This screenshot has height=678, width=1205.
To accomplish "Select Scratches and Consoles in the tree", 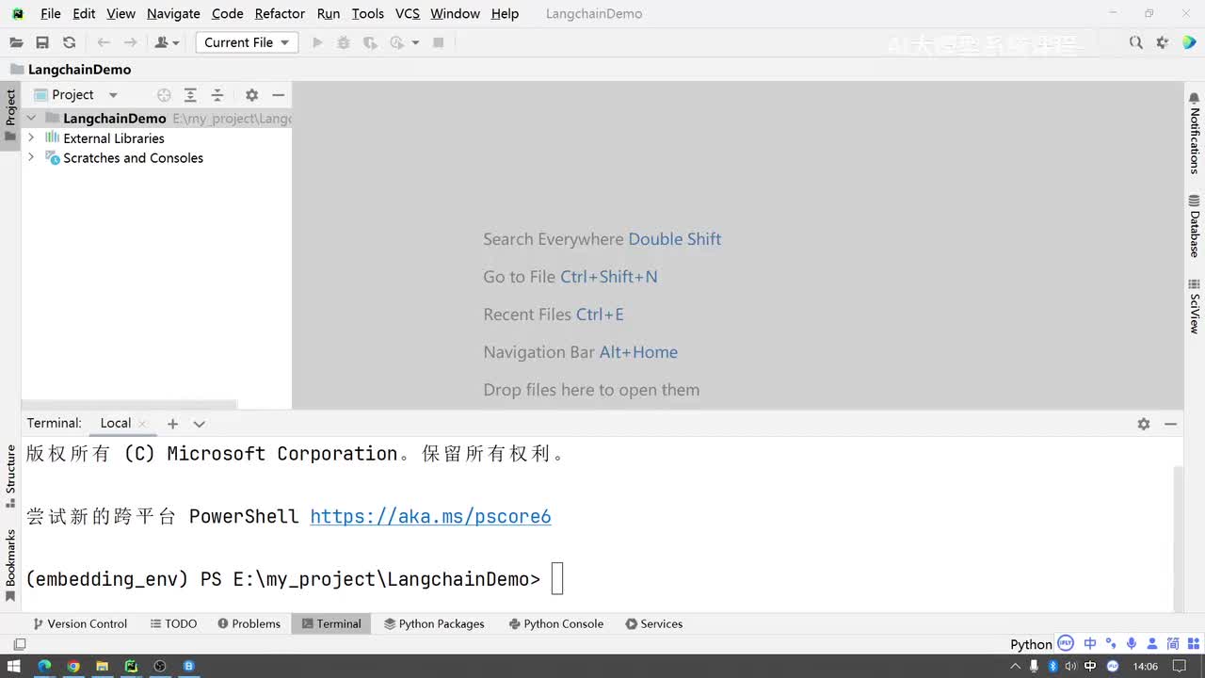I will click(133, 158).
